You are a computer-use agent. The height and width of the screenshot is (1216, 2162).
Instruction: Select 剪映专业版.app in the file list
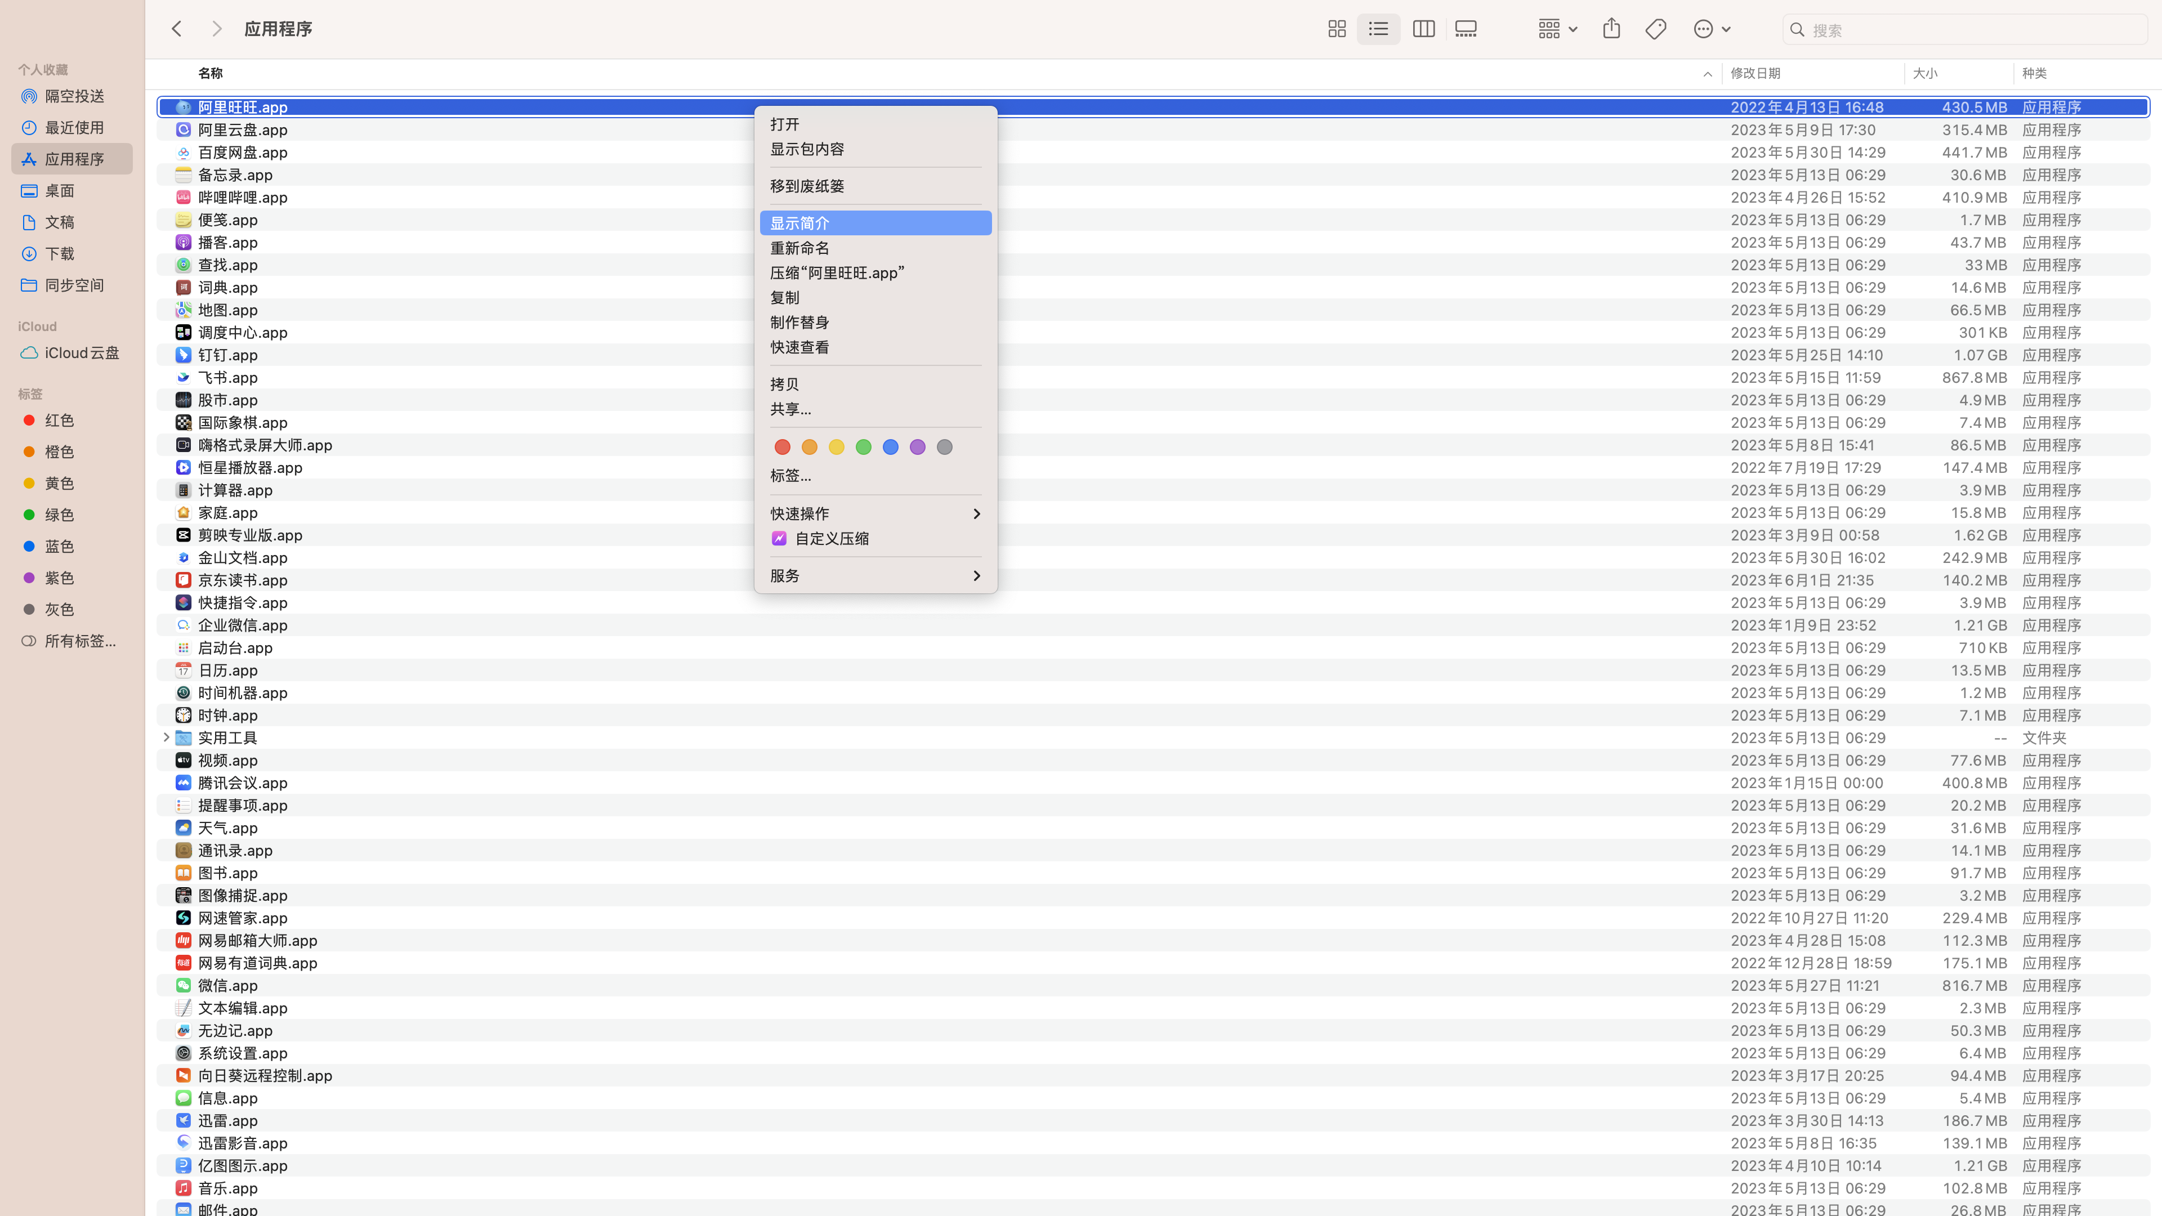click(1153, 535)
